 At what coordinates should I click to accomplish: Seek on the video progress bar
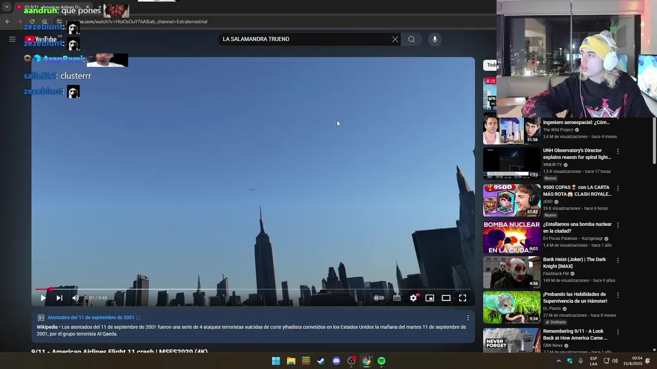tap(253, 289)
